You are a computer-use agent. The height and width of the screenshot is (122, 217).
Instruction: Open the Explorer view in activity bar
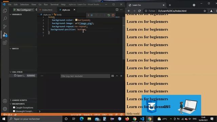point(5,11)
